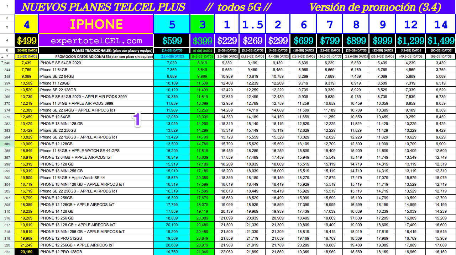Click the PROMOCION DATOS ADICONALES description cell
The image size is (456, 255).
(x=96, y=56)
